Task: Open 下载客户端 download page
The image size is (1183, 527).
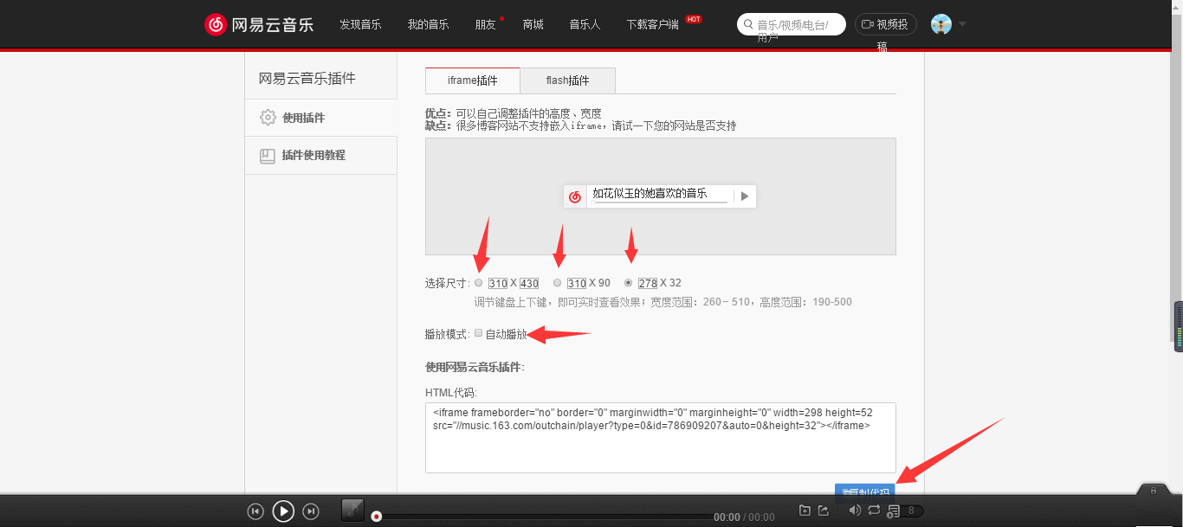Action: tap(653, 24)
